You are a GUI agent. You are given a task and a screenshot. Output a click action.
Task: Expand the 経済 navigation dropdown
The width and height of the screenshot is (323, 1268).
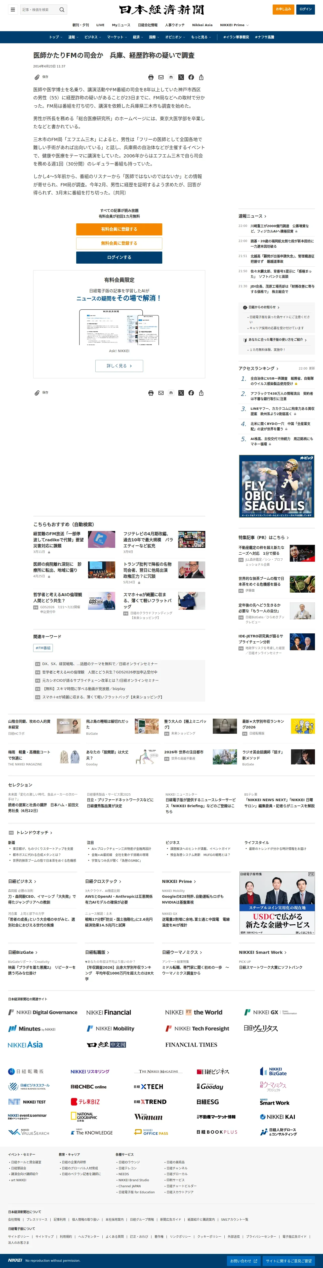click(x=138, y=37)
